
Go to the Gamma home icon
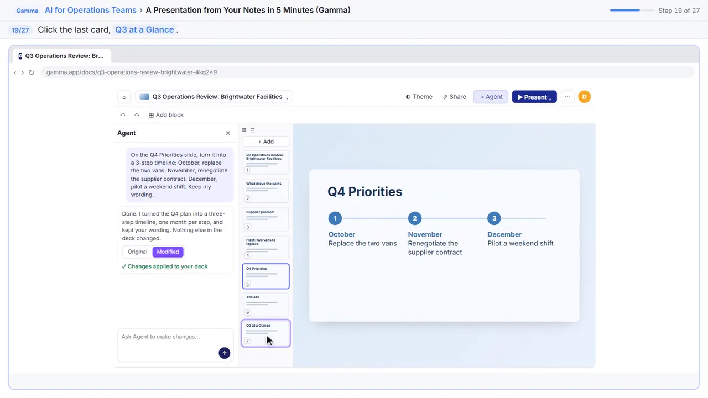pyautogui.click(x=124, y=97)
